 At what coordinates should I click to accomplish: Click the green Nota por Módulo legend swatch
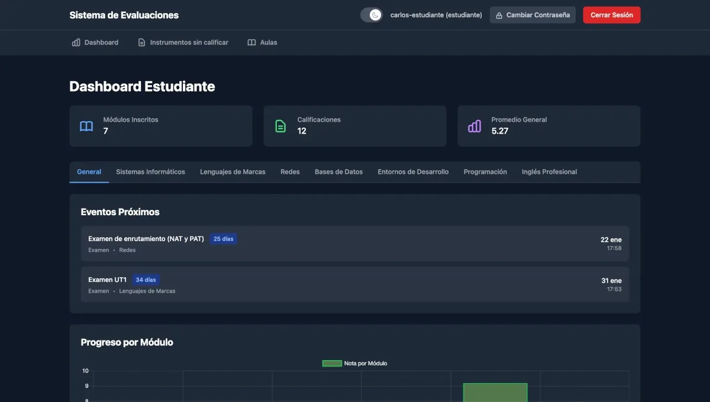(331, 363)
